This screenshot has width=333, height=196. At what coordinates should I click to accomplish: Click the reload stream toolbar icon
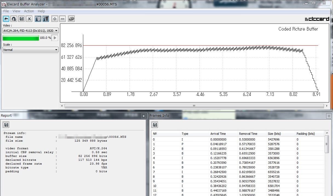point(14,19)
